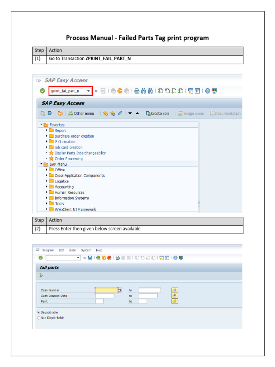Click the Find Next icon in SAP Easy Access toolbar

tap(150, 91)
